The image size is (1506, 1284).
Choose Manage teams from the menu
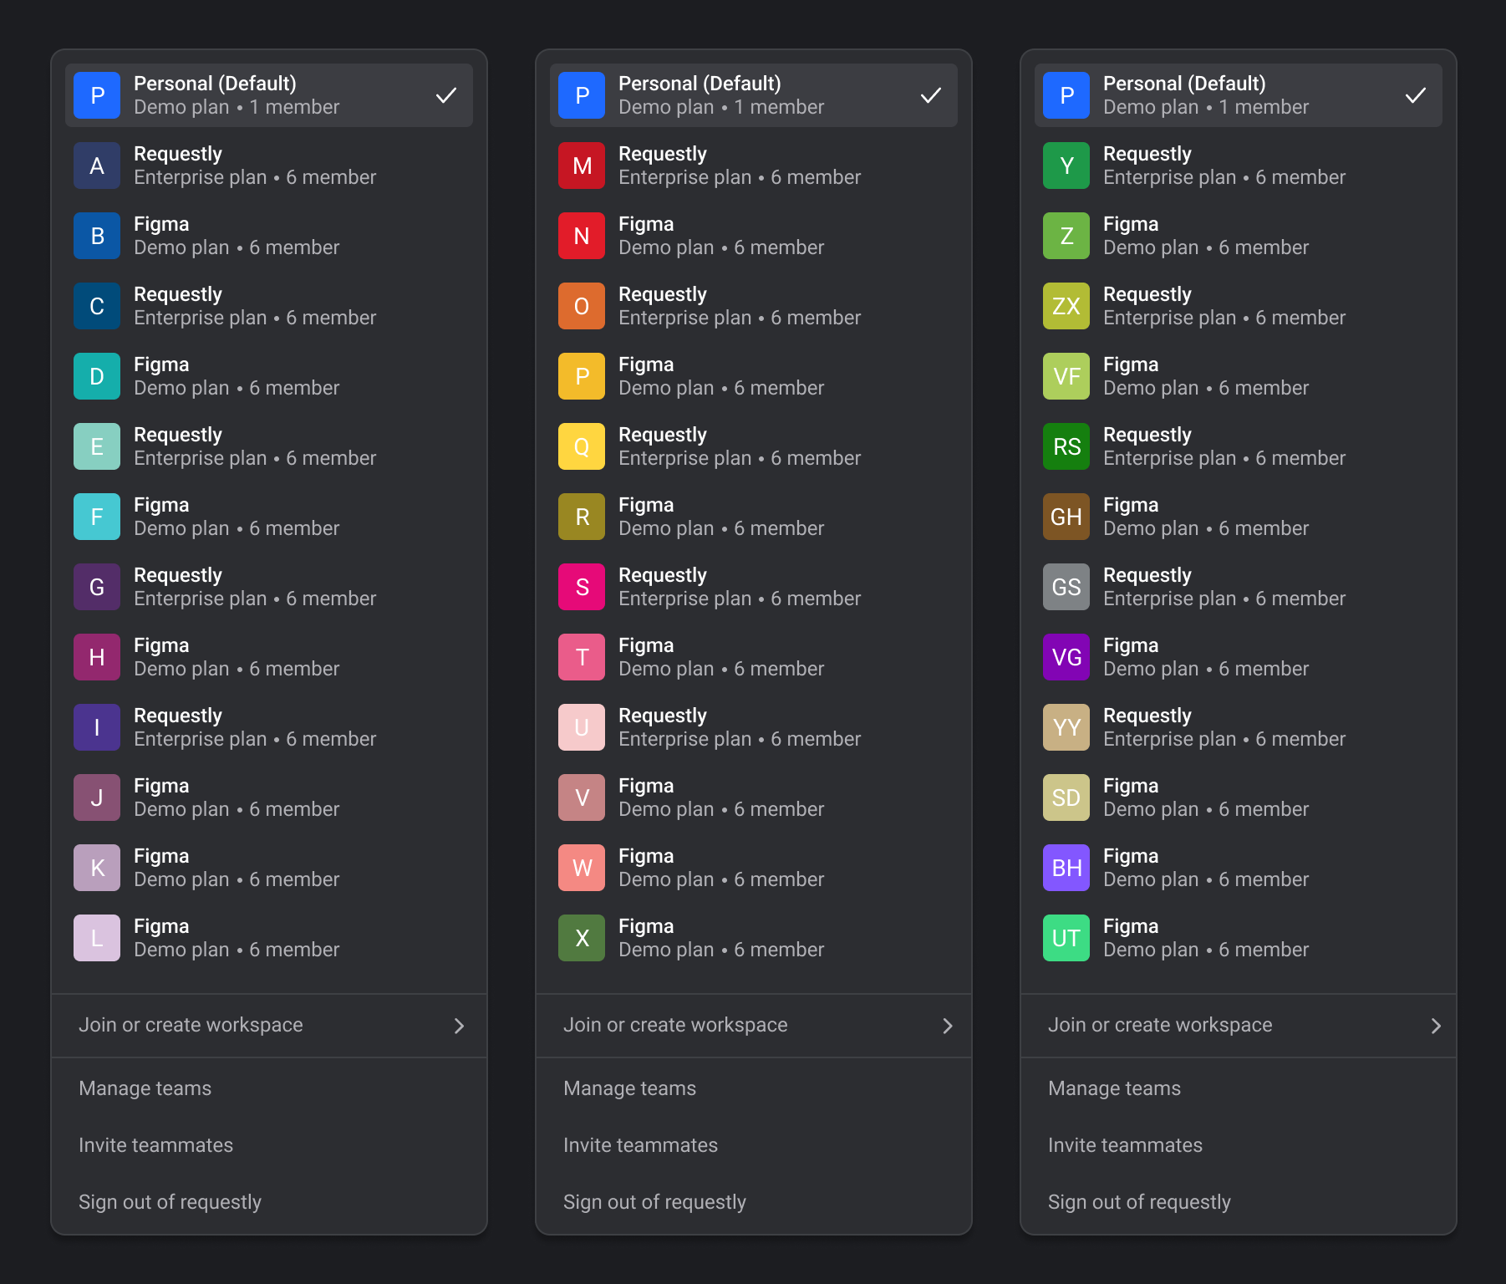tap(144, 1088)
